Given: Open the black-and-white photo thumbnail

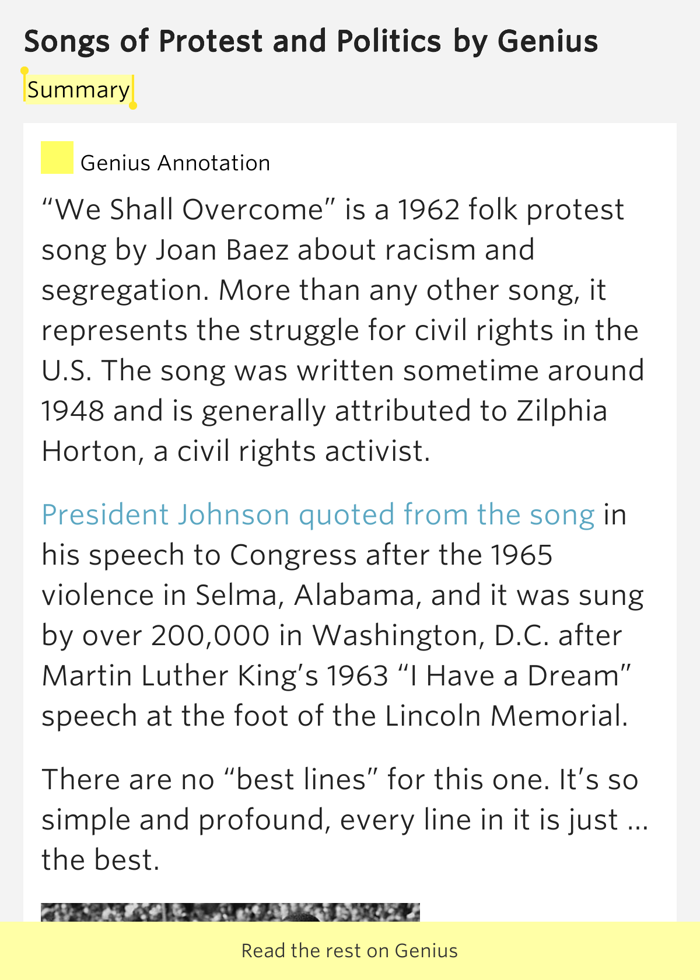Looking at the screenshot, I should tap(230, 912).
